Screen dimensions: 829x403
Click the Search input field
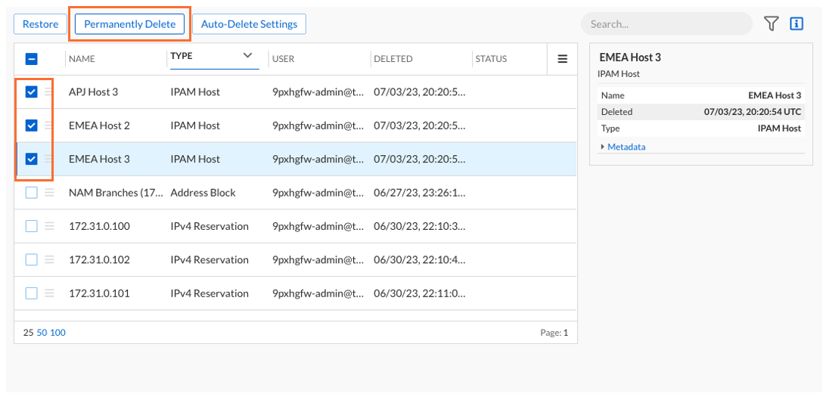pyautogui.click(x=666, y=24)
